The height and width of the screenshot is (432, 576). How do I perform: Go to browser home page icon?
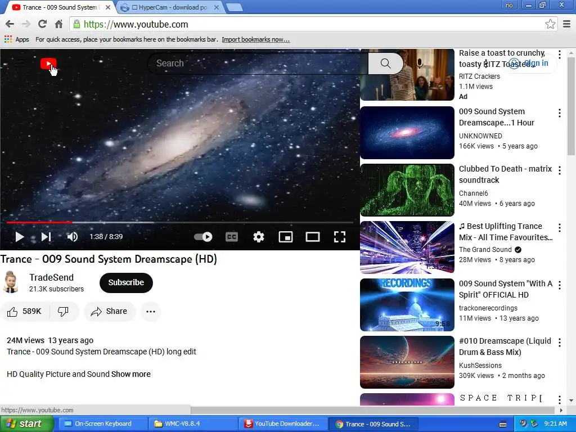tap(58, 24)
